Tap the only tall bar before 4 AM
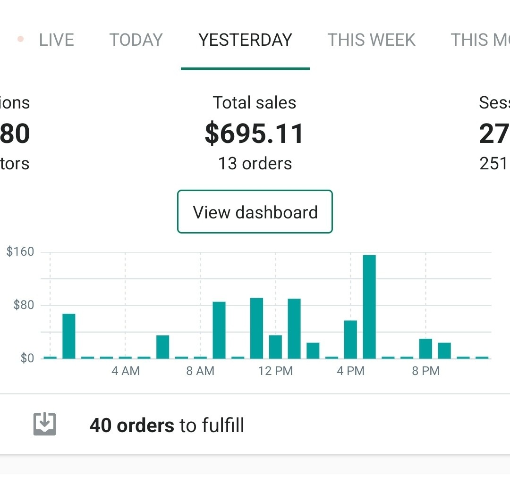 point(69,336)
